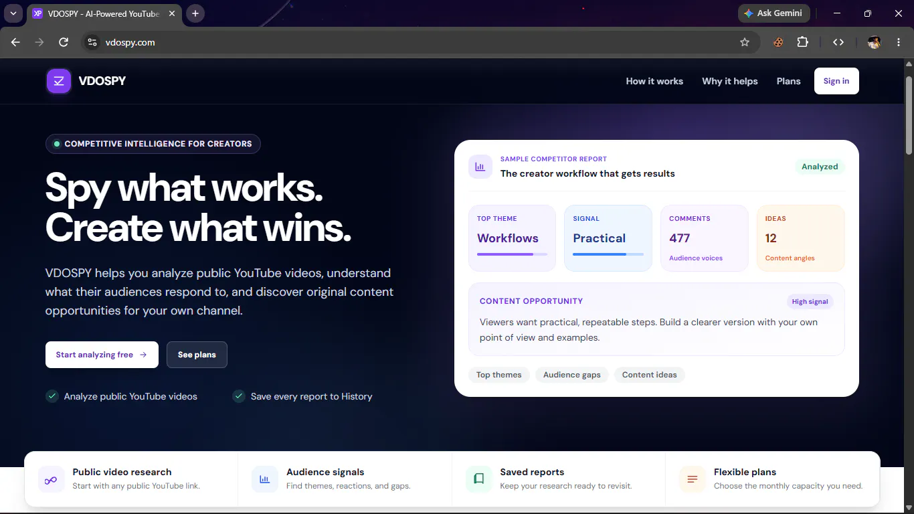
Task: Click the Save every report to History text
Action: pyautogui.click(x=311, y=396)
